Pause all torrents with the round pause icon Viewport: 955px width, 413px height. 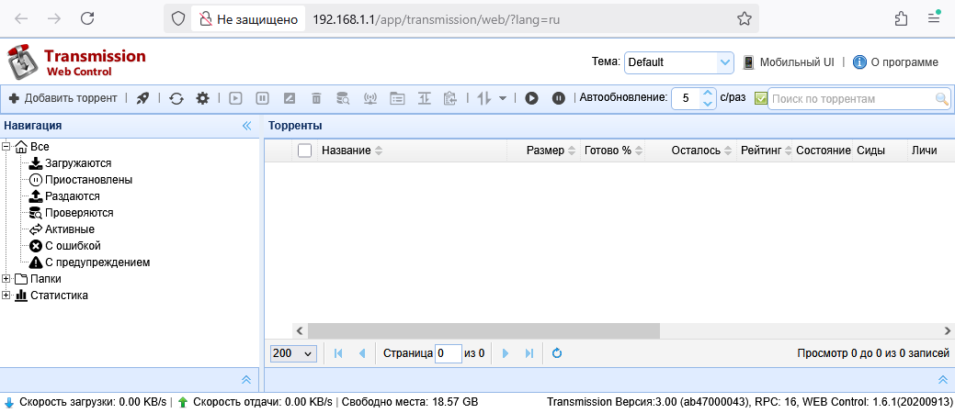pyautogui.click(x=558, y=98)
